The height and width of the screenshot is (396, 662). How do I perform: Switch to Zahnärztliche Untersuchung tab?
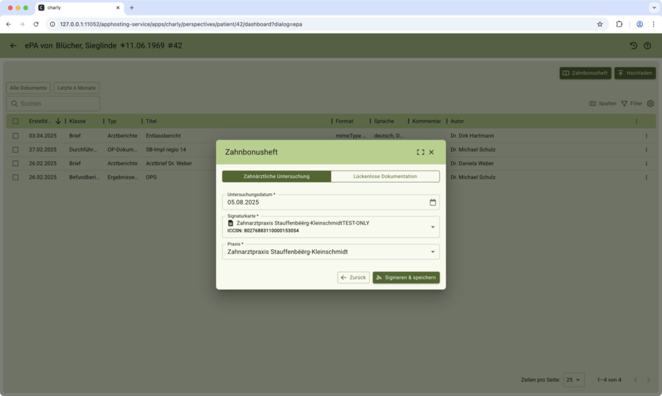(277, 177)
